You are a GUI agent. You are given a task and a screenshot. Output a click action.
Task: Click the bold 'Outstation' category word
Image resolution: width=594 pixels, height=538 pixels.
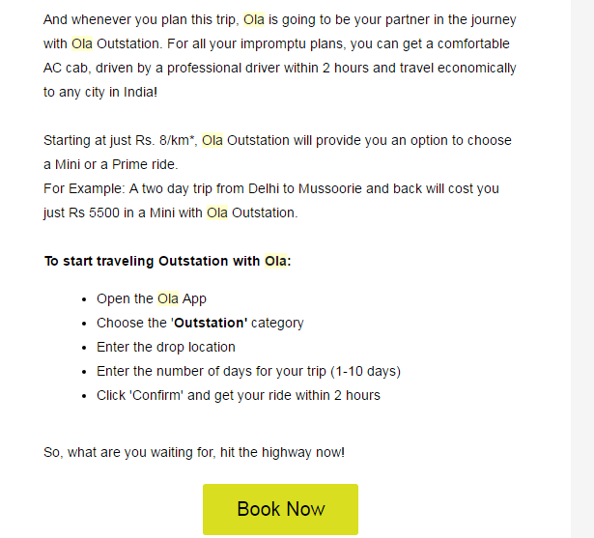coord(210,324)
